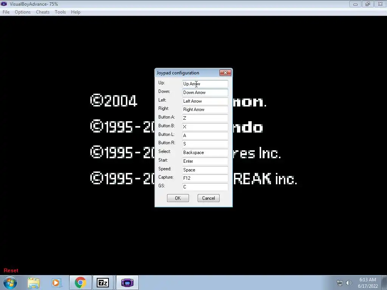387x290 pixels.
Task: Open the Tools menu
Action: [60, 12]
